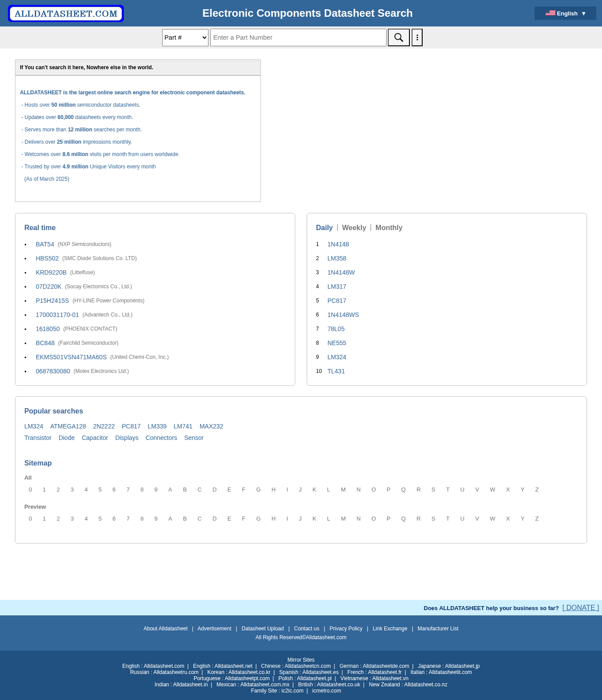The width and height of the screenshot is (602, 700).
Task: Open the 07D220K part link
Action: pyautogui.click(x=48, y=287)
